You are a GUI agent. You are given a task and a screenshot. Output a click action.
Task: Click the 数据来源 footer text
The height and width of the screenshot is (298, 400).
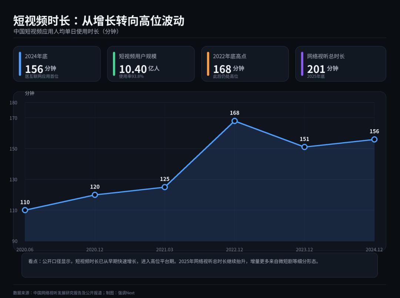74,293
